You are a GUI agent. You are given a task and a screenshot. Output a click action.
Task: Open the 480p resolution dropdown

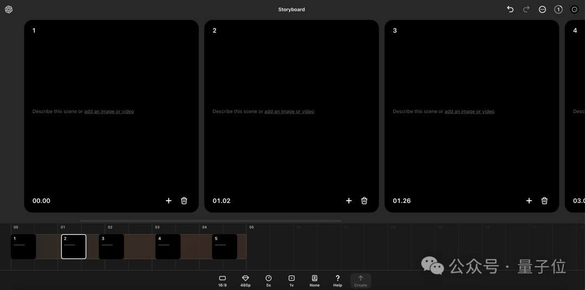point(245,280)
